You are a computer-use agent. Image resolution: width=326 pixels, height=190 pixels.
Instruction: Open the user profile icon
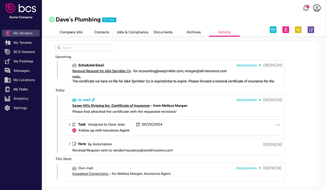(317, 8)
